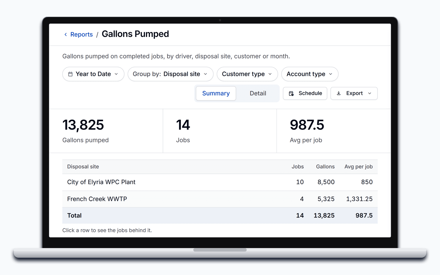
Task: Open the Export options chevron
Action: coord(370,93)
